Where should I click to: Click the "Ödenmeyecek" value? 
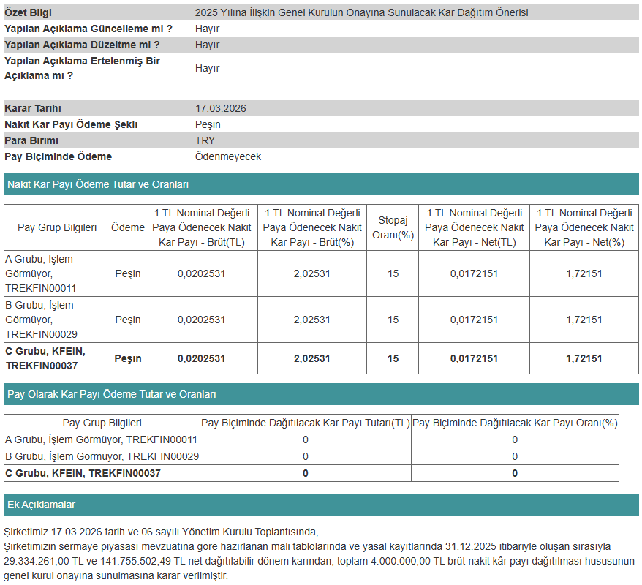[x=228, y=156]
